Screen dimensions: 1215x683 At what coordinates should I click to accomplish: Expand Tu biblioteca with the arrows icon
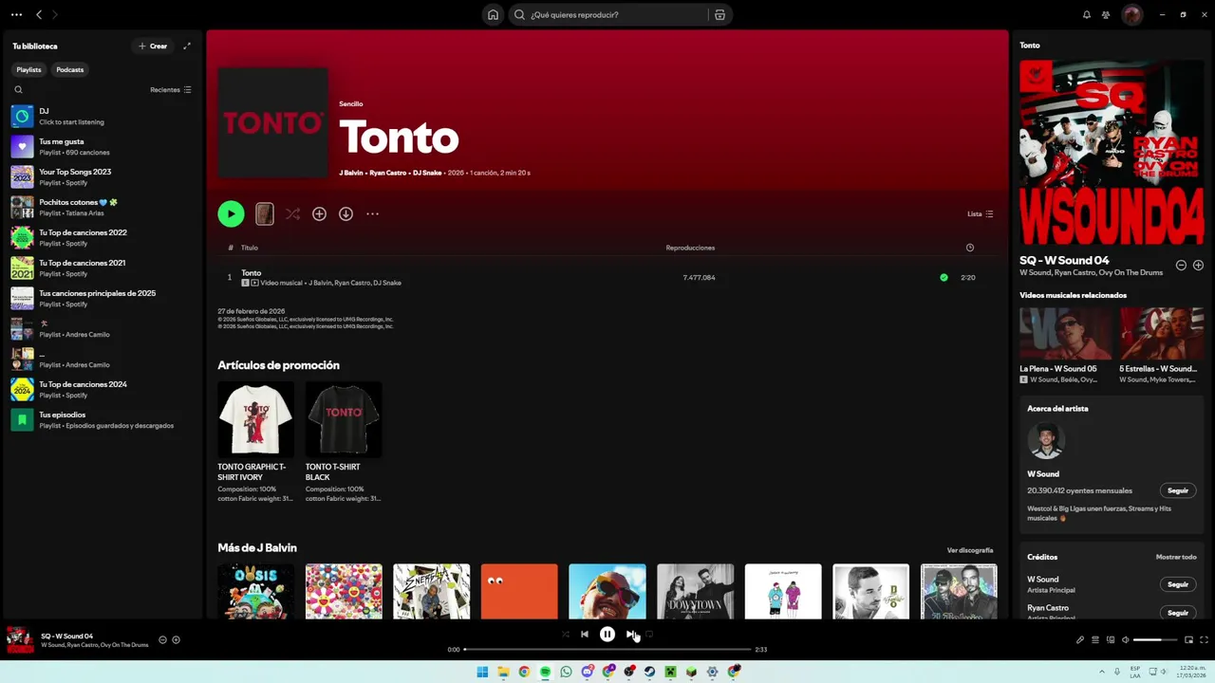187,46
